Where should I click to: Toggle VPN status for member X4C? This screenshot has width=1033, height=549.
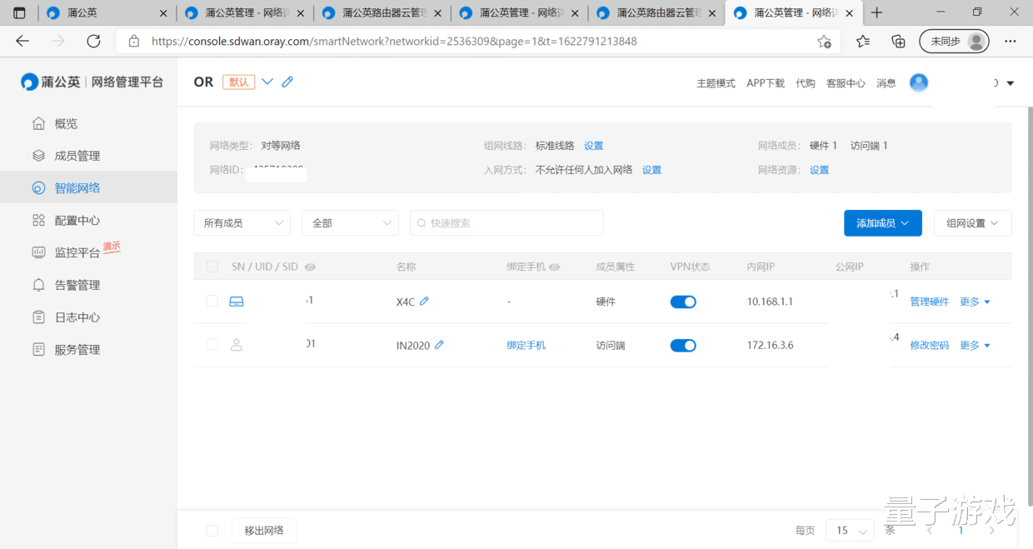point(683,302)
